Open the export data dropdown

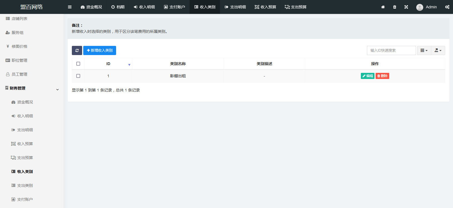click(438, 50)
